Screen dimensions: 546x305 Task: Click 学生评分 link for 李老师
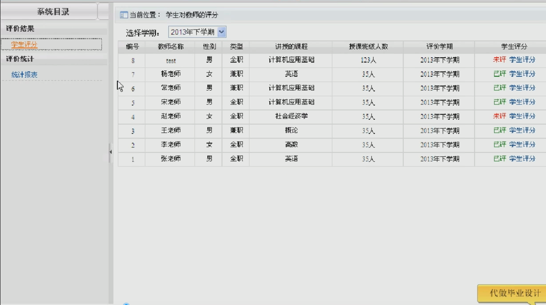[522, 144]
